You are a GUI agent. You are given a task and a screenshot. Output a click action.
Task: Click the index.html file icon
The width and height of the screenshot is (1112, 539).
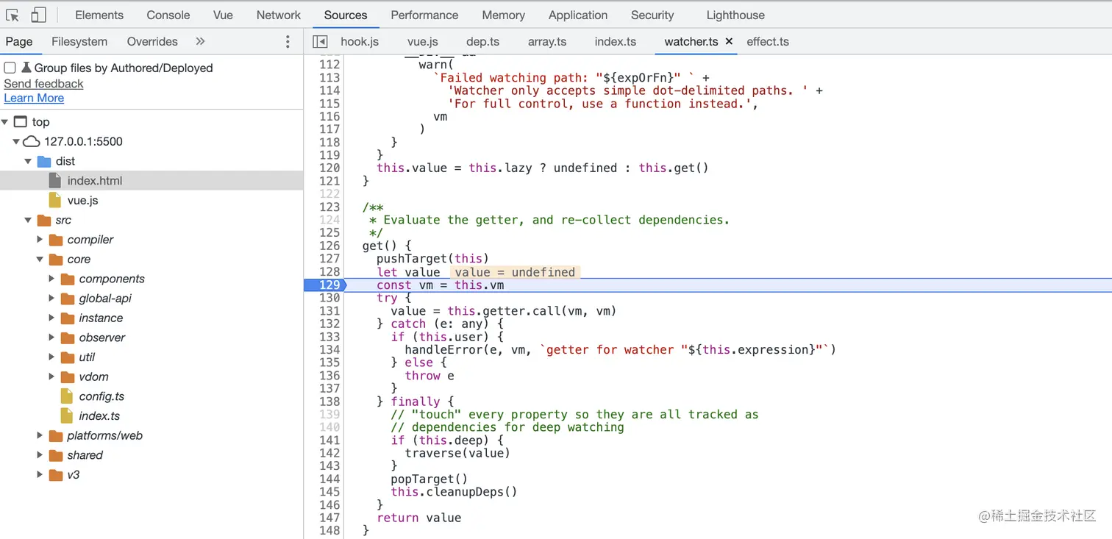[55, 180]
